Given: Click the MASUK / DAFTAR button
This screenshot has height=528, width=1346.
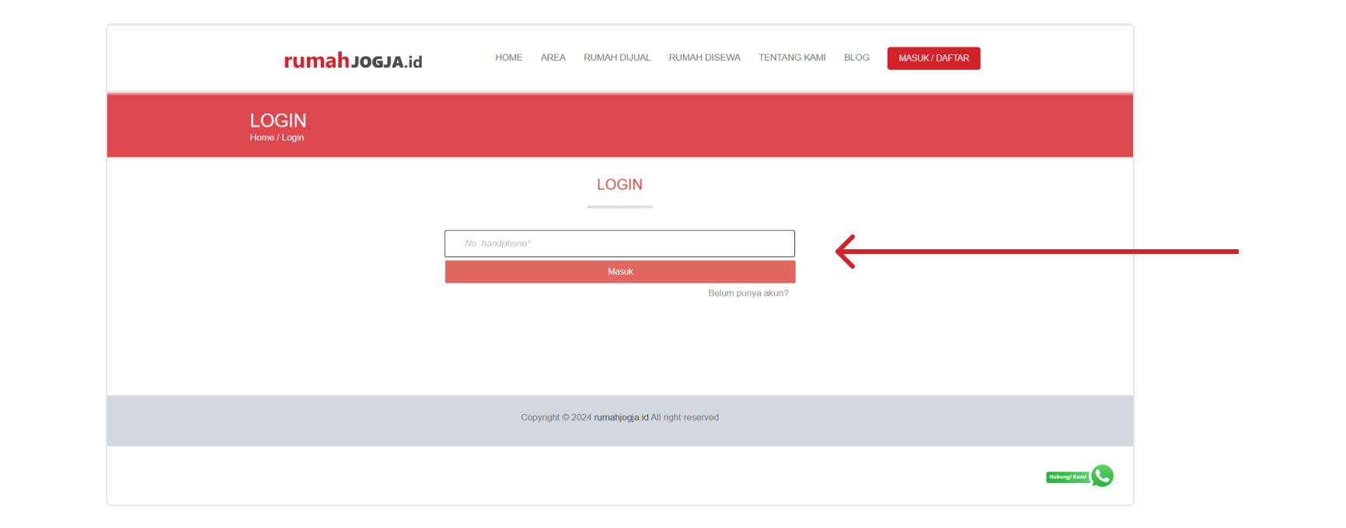Looking at the screenshot, I should point(934,58).
